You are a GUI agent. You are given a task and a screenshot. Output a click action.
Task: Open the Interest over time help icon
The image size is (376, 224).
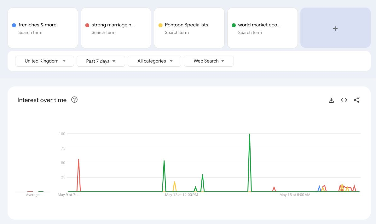pyautogui.click(x=74, y=100)
